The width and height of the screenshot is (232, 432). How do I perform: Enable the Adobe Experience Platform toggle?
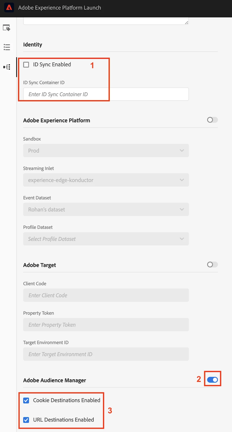(212, 120)
